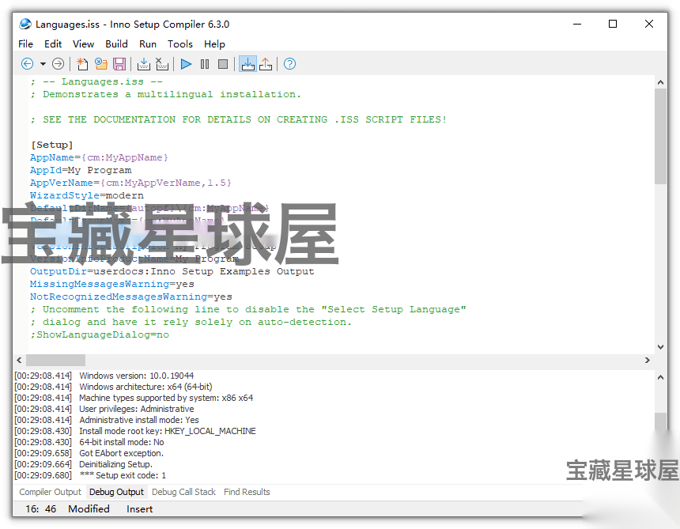Screen dimensions: 680x529
Task: Click the debug output scrollbar thumb
Action: coord(660,421)
